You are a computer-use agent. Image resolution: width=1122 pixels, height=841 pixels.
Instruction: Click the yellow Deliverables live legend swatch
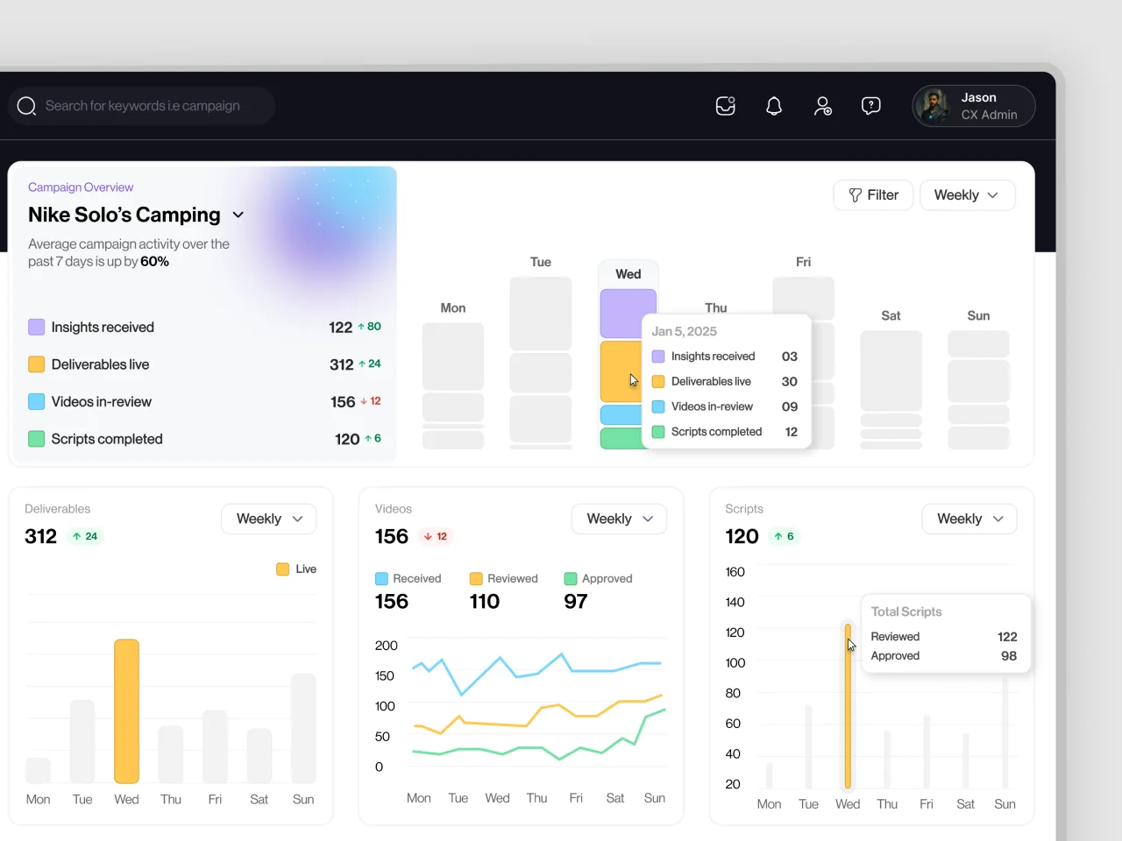[36, 364]
